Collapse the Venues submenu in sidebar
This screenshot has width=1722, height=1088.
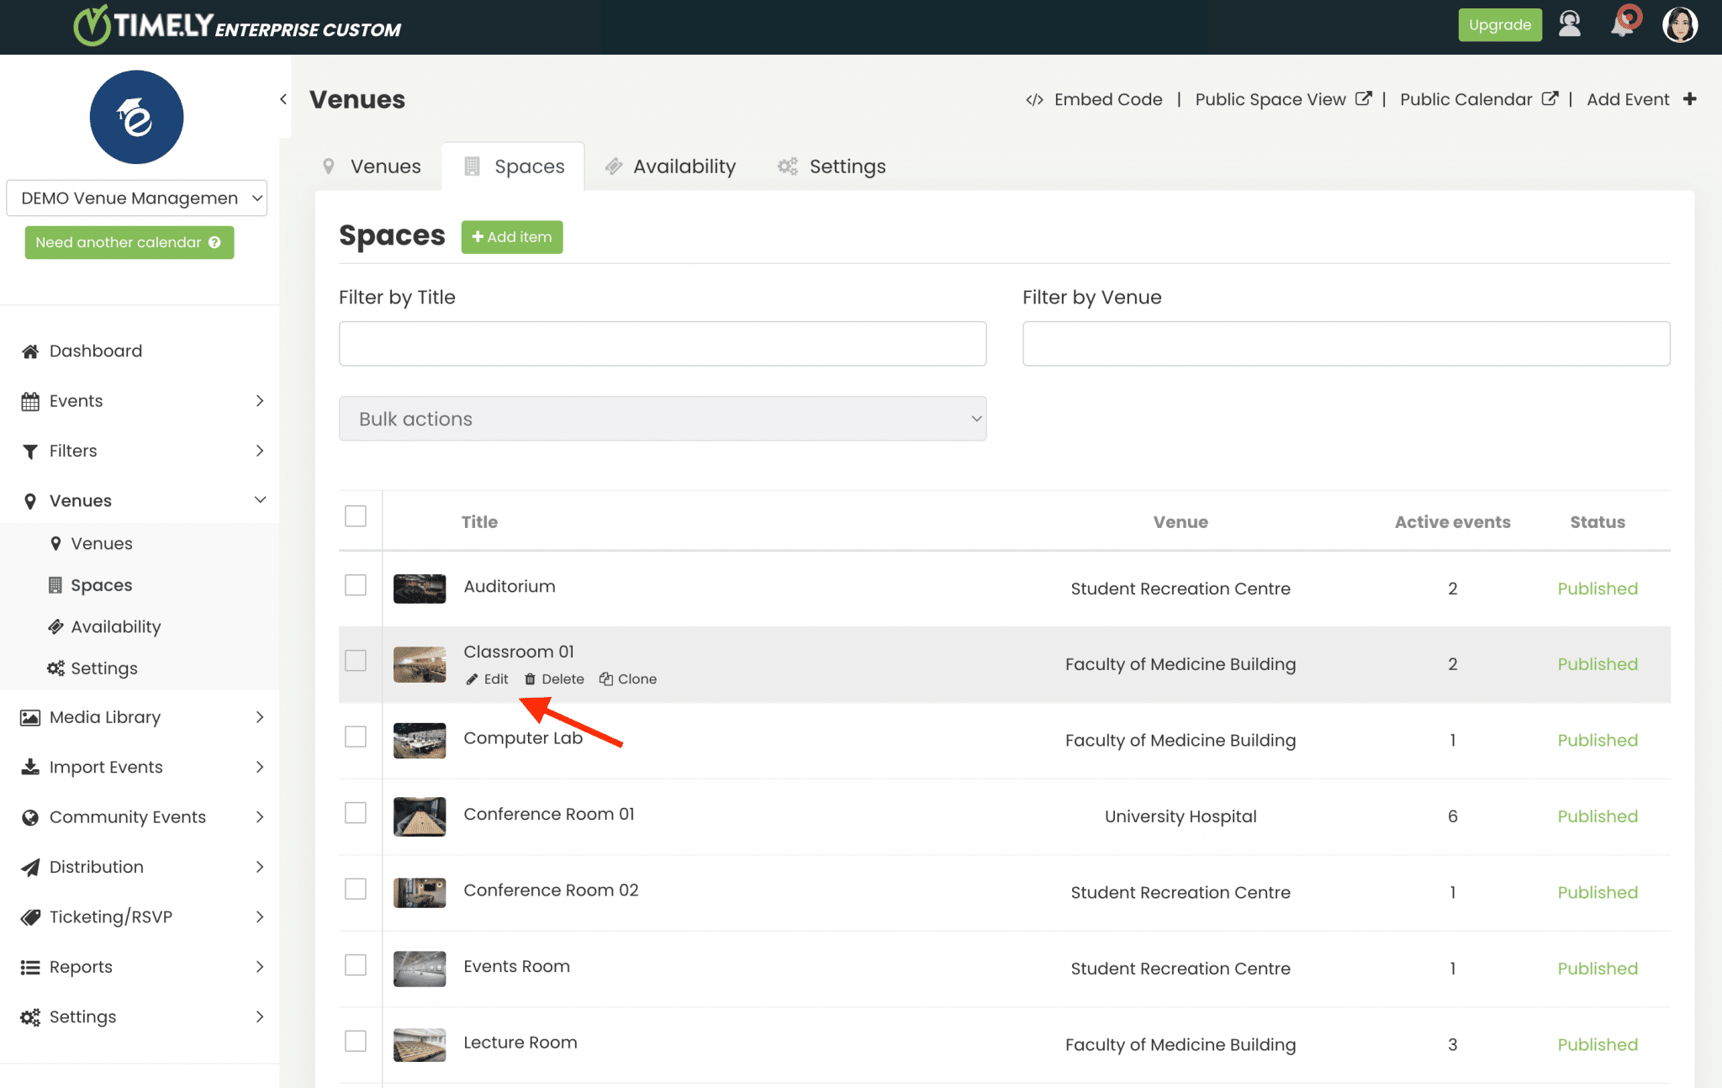[x=259, y=499]
